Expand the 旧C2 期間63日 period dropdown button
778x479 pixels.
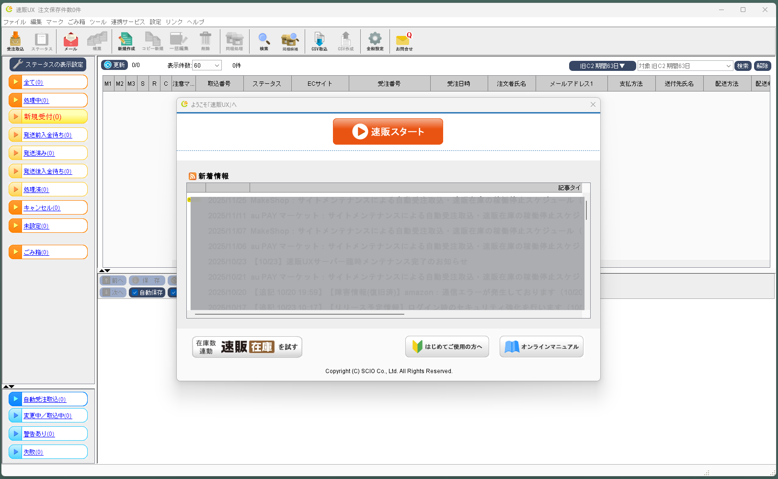point(602,66)
